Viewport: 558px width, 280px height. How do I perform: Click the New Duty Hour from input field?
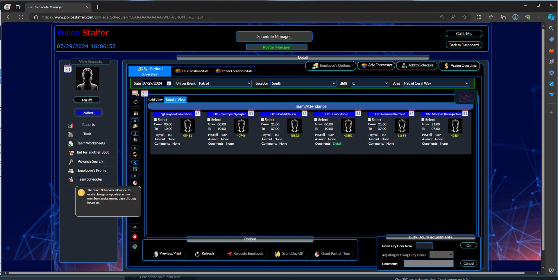(424, 246)
